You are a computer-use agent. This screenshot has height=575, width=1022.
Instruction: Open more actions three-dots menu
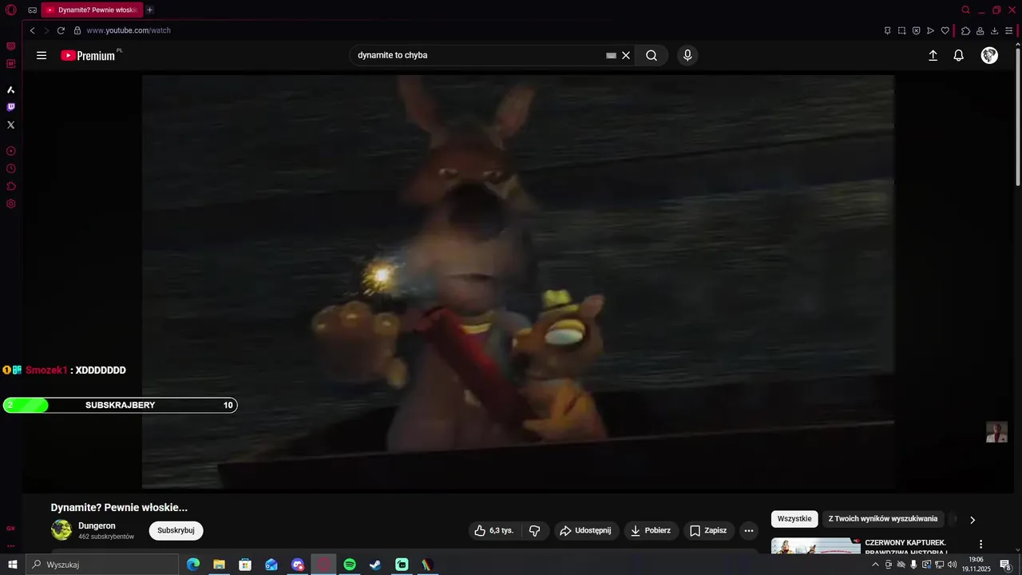[748, 530]
